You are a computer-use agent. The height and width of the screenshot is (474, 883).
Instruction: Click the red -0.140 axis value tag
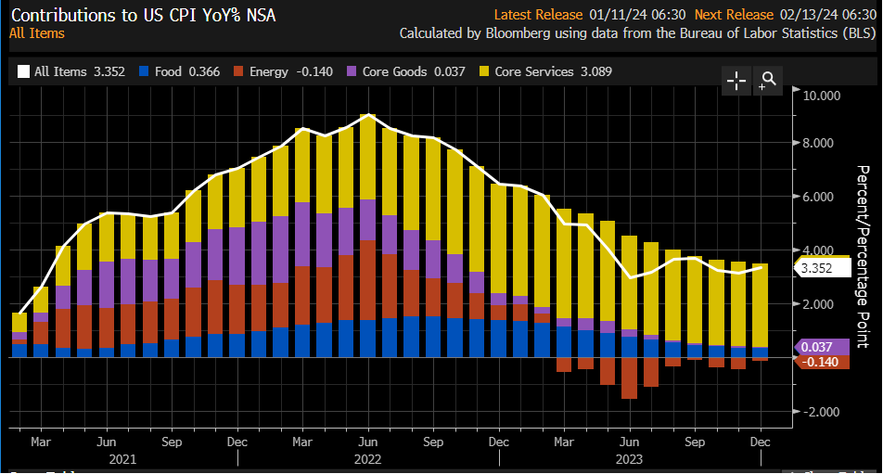821,362
